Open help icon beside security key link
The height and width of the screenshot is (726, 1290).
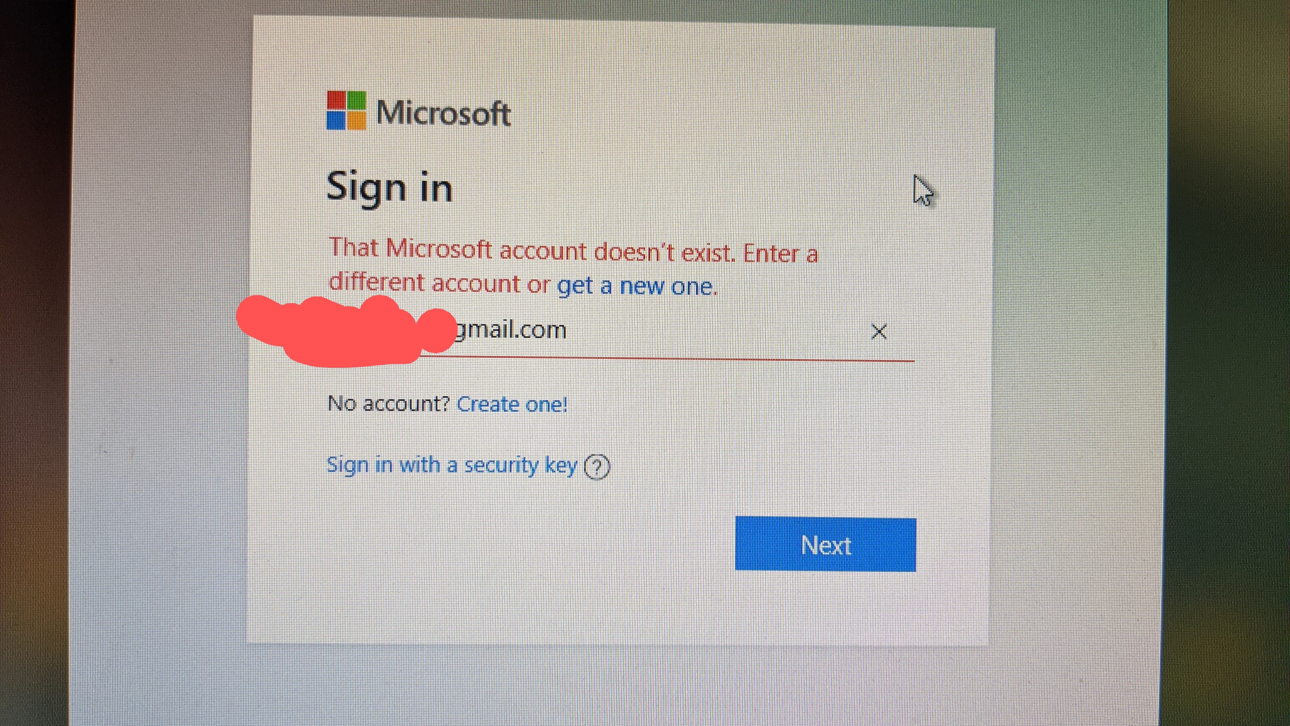[x=597, y=467]
